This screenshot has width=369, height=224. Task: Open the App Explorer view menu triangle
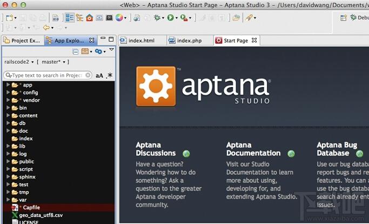[111, 50]
